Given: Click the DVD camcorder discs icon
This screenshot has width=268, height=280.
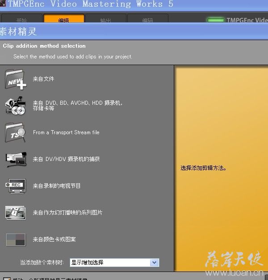Looking at the screenshot, I should 16,106.
